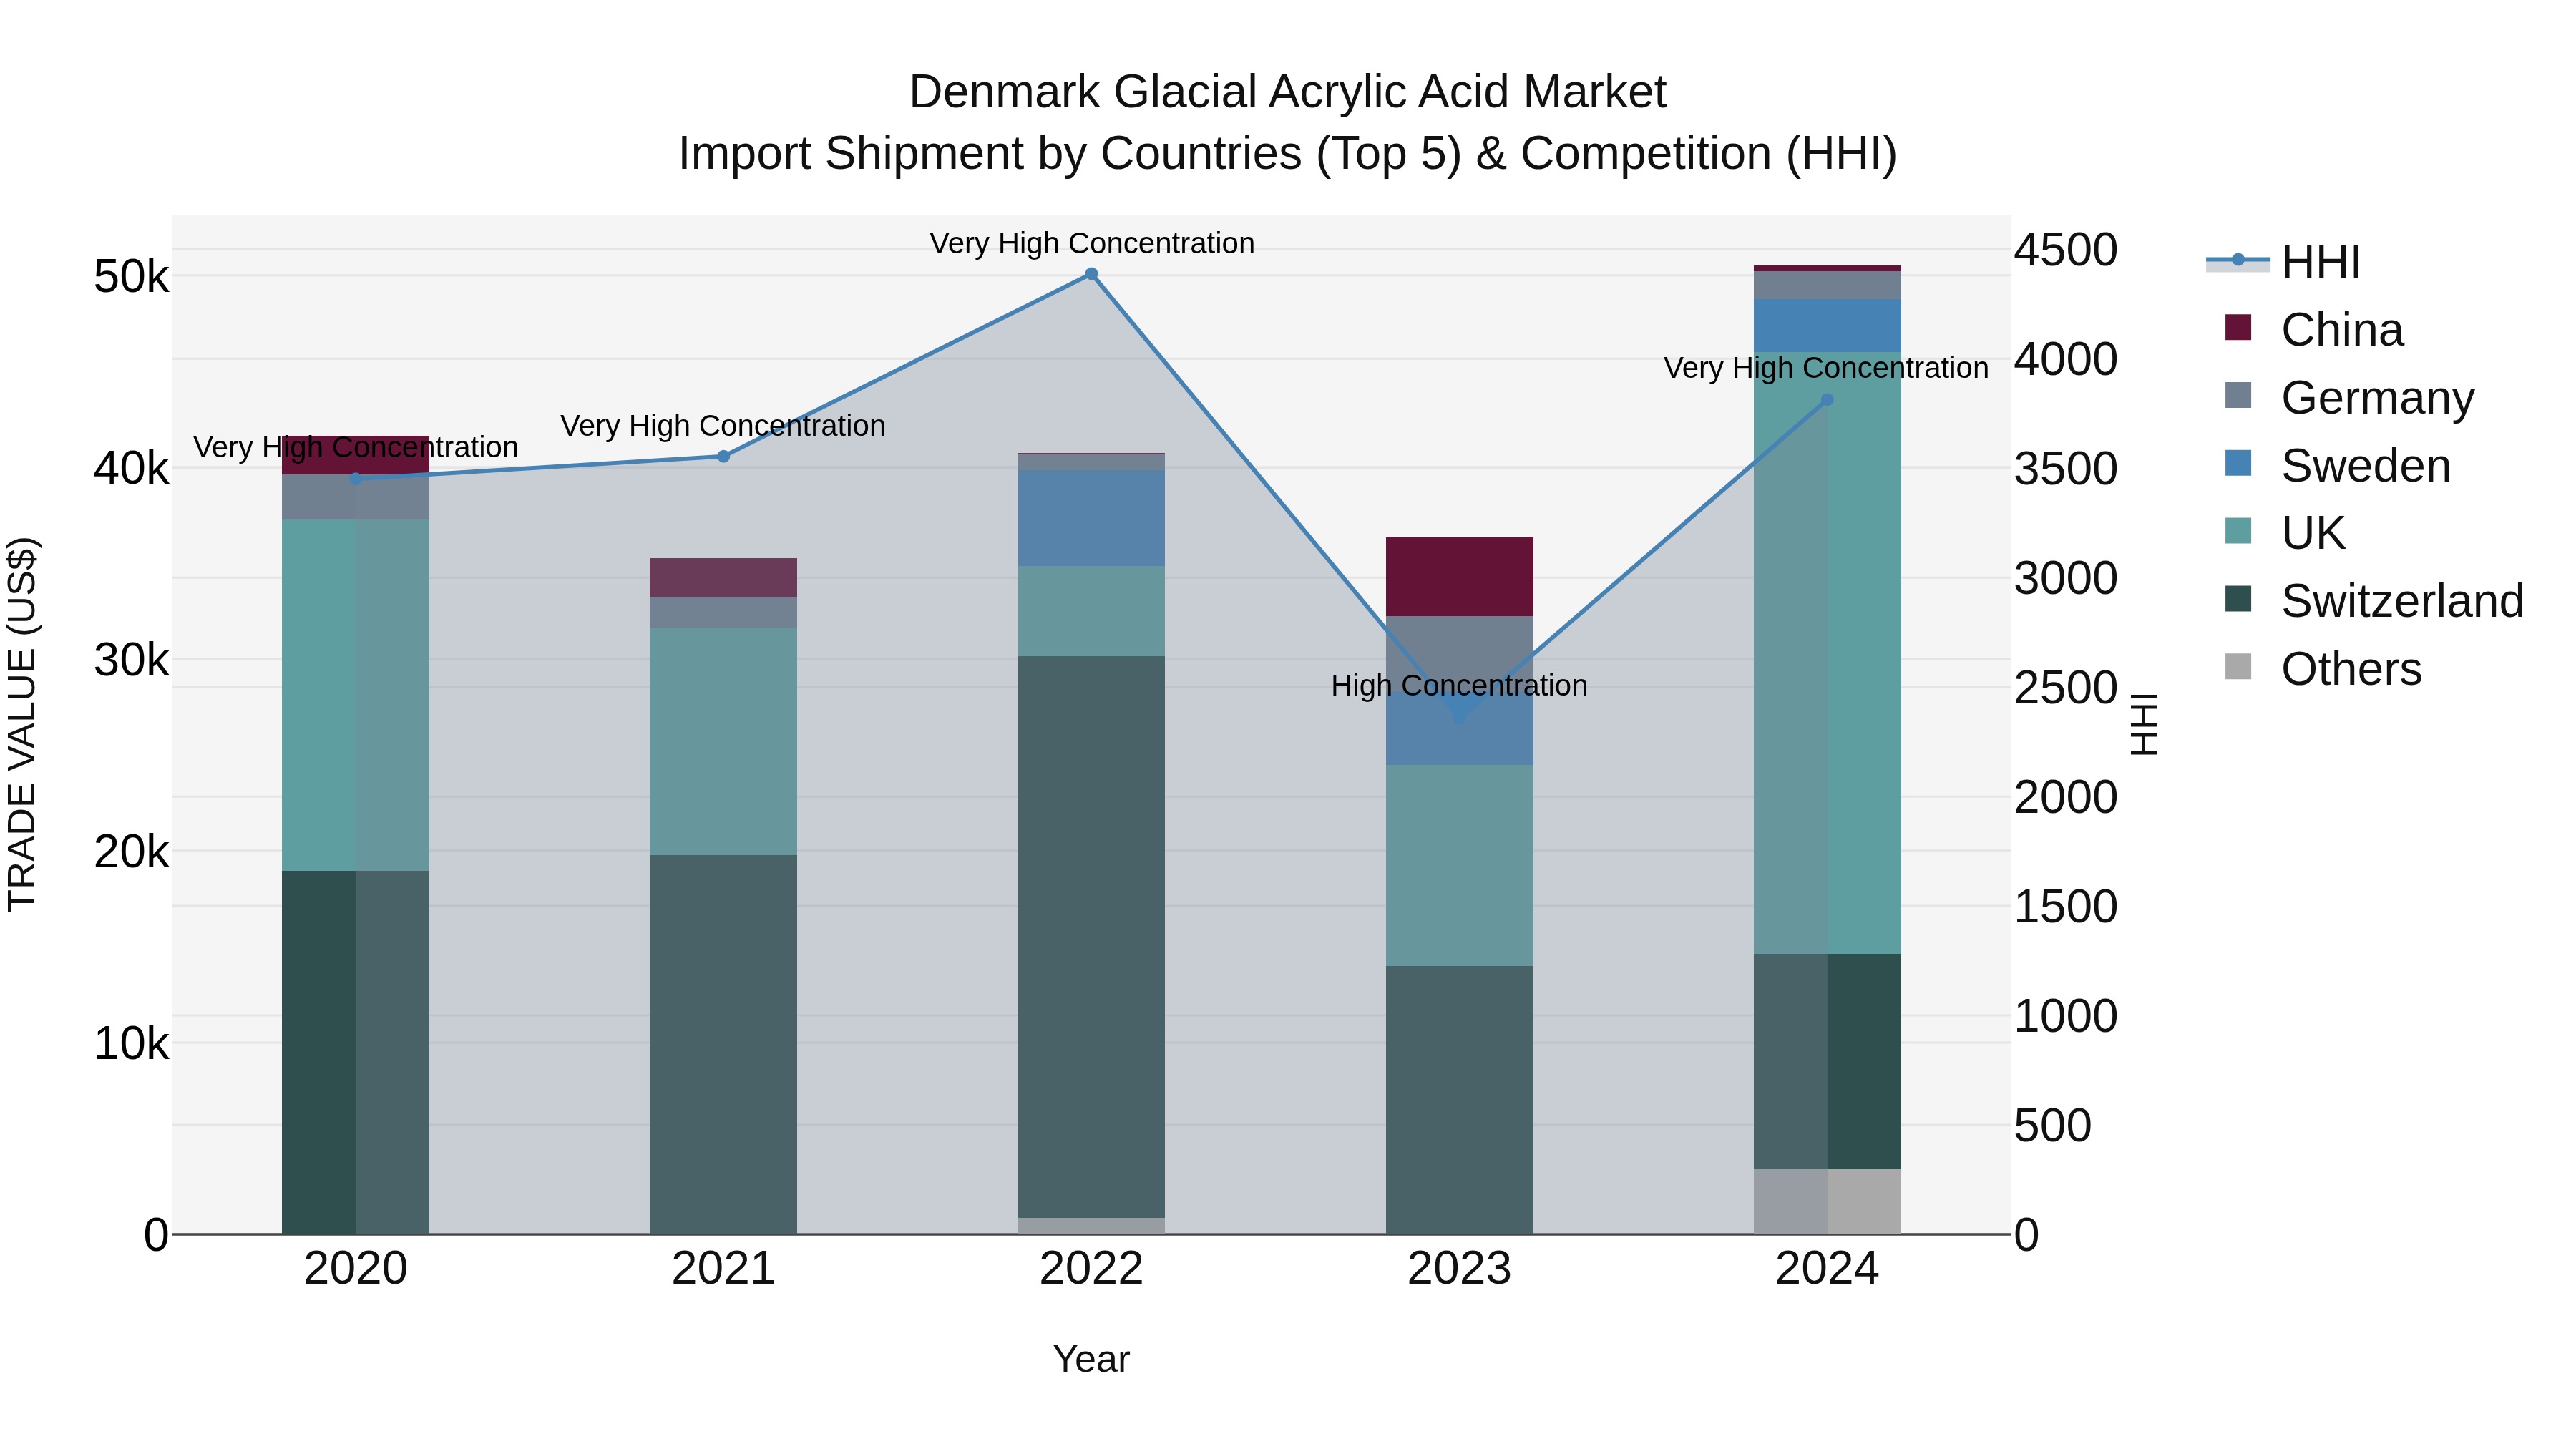Click 'Very High Concentration' annotation near 2024
This screenshot has width=2576, height=1449.
coord(1826,369)
